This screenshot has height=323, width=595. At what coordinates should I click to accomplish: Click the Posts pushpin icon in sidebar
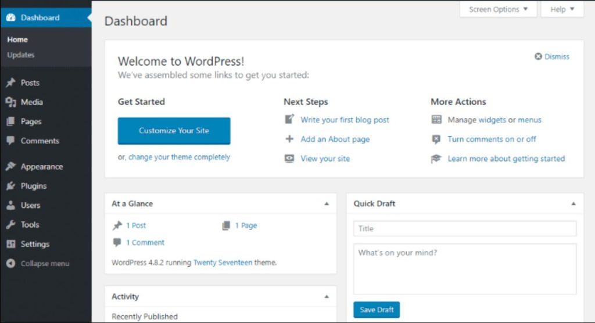coord(10,82)
